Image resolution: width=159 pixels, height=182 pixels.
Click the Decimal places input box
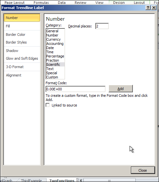coord(102,26)
